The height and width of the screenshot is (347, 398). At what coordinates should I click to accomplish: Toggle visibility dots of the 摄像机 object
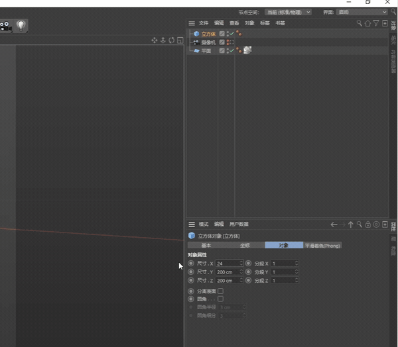pyautogui.click(x=228, y=42)
